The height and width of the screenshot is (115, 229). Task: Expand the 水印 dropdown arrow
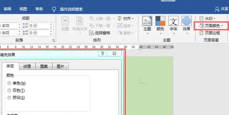pyautogui.click(x=215, y=19)
